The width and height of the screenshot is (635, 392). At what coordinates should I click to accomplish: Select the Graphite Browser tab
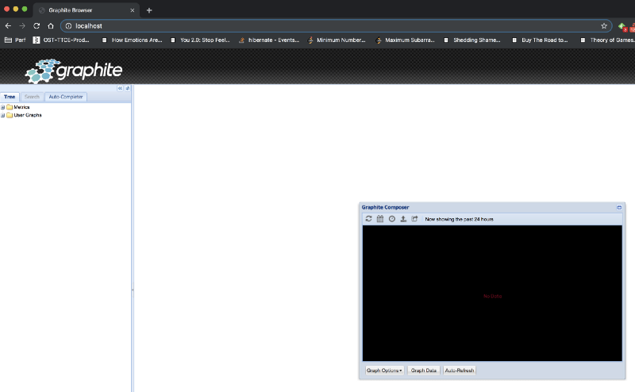tap(86, 10)
